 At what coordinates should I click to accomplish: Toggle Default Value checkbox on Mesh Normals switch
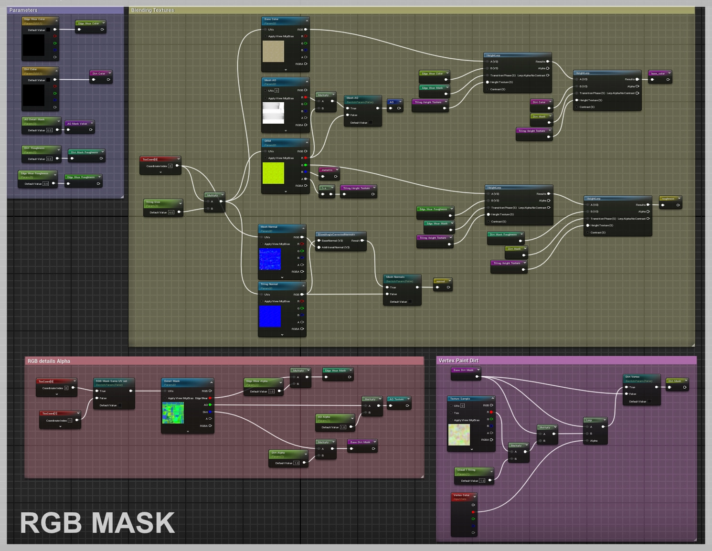click(x=410, y=302)
